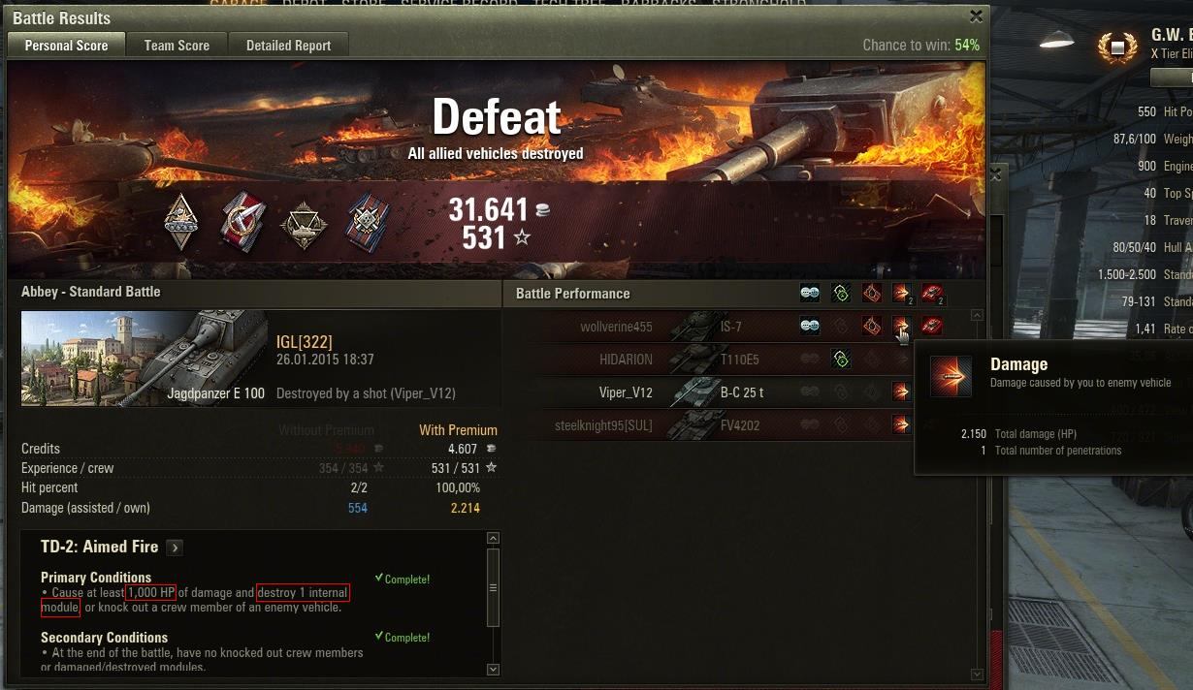Click the first rhombus medal icon
The image size is (1193, 690).
point(181,220)
